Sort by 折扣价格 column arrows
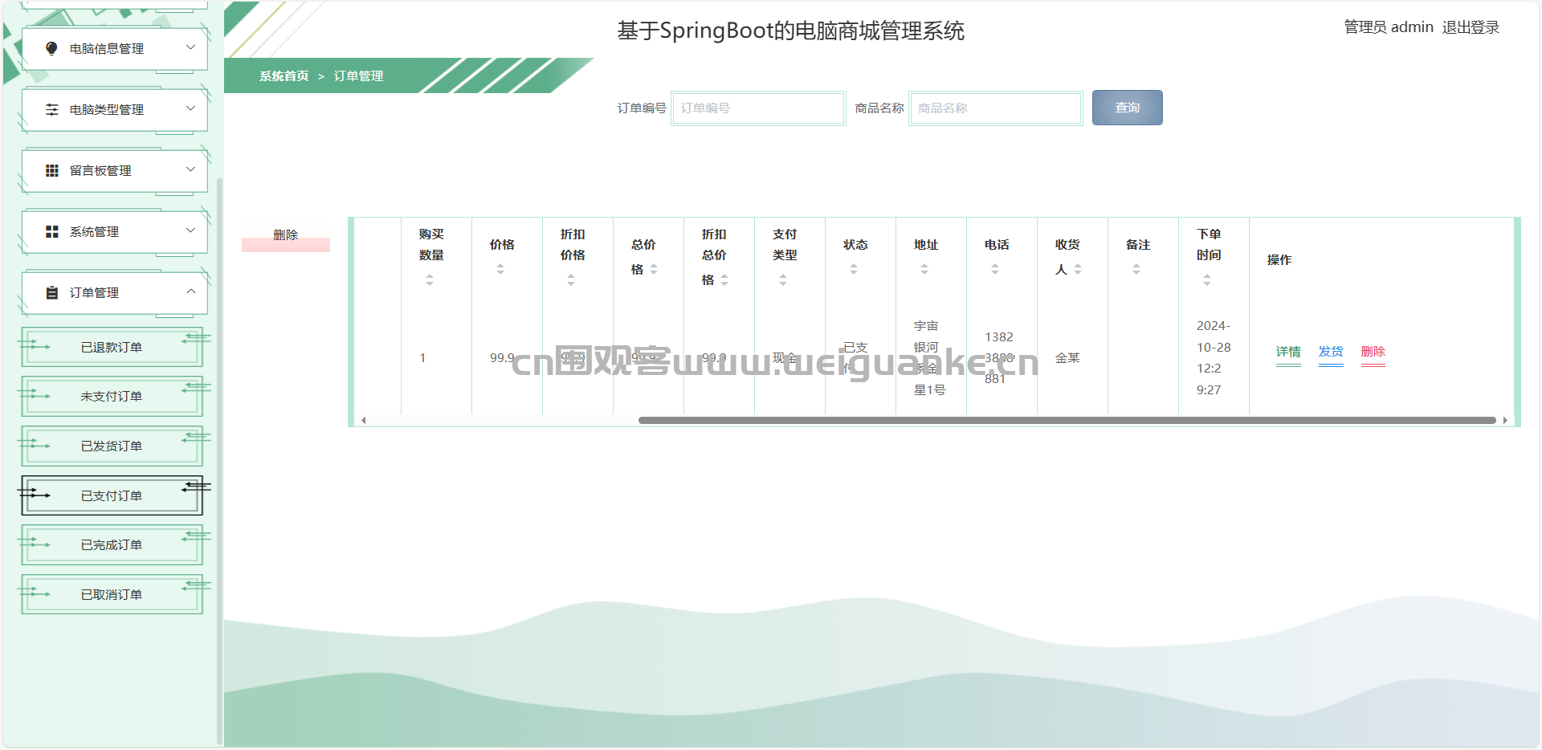Image resolution: width=1542 pixels, height=750 pixels. (571, 279)
